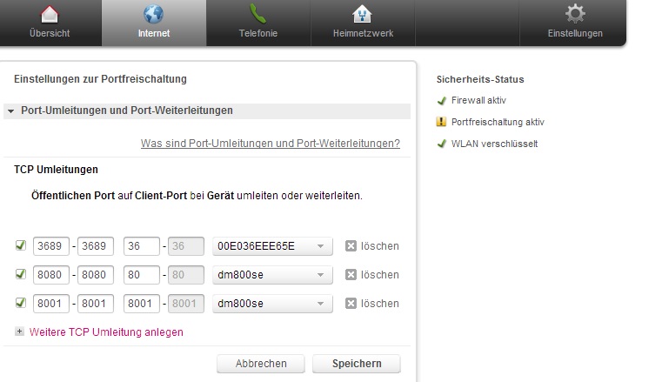
Task: Click delete X icon for port 8080 row
Action: tap(351, 274)
